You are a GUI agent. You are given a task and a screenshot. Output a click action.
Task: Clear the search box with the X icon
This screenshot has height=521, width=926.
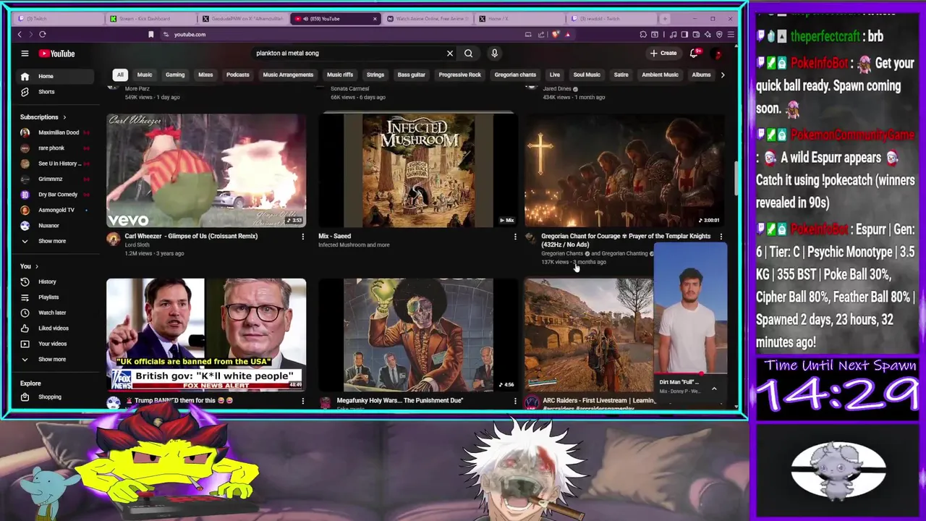pyautogui.click(x=450, y=53)
